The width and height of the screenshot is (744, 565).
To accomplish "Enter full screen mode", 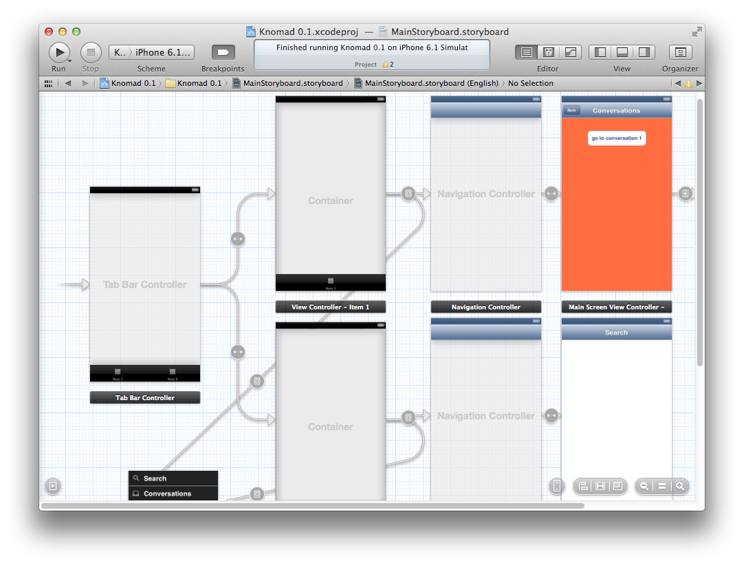I will [x=697, y=32].
